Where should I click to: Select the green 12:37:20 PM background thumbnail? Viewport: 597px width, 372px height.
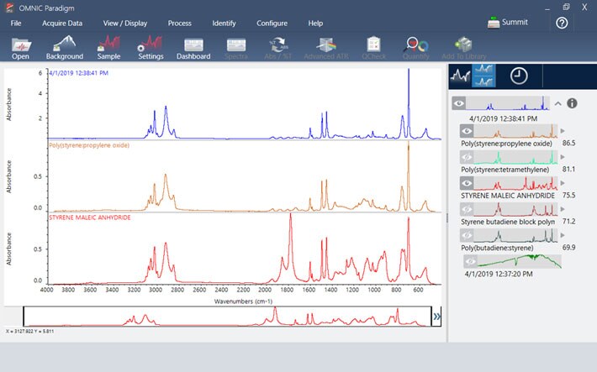[x=520, y=261]
